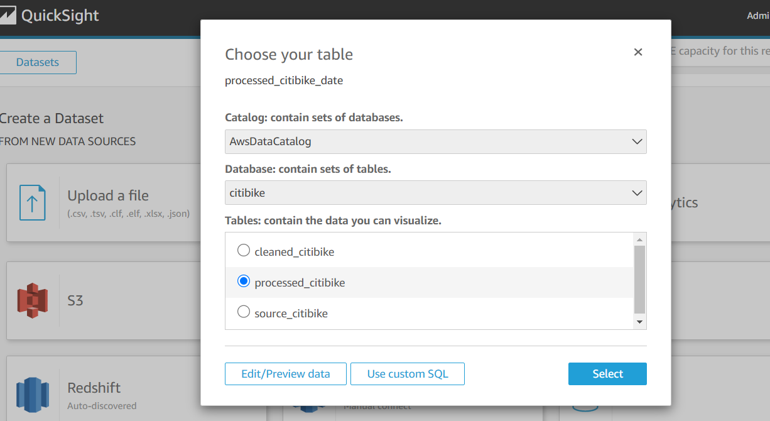Click the QuickSight product name text
The height and width of the screenshot is (421, 770).
[60, 16]
